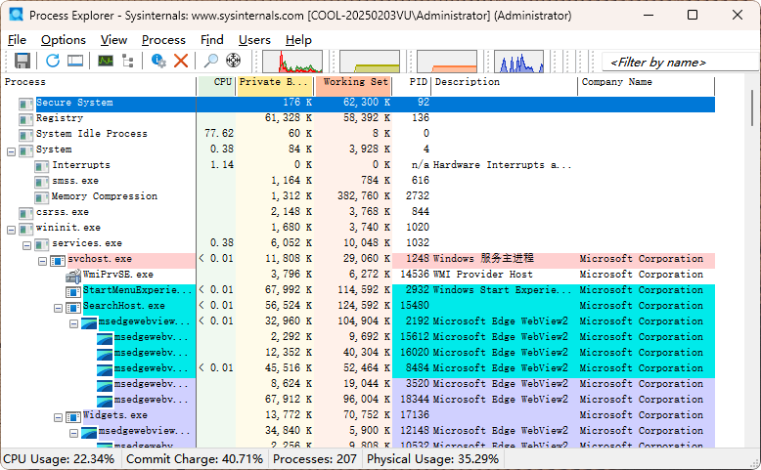Sort by the Working Set column header
761x470 pixels.
[355, 83]
